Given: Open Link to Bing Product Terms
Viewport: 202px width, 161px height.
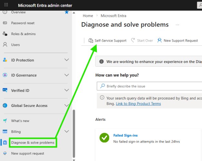Looking at the screenshot, I should (138, 104).
